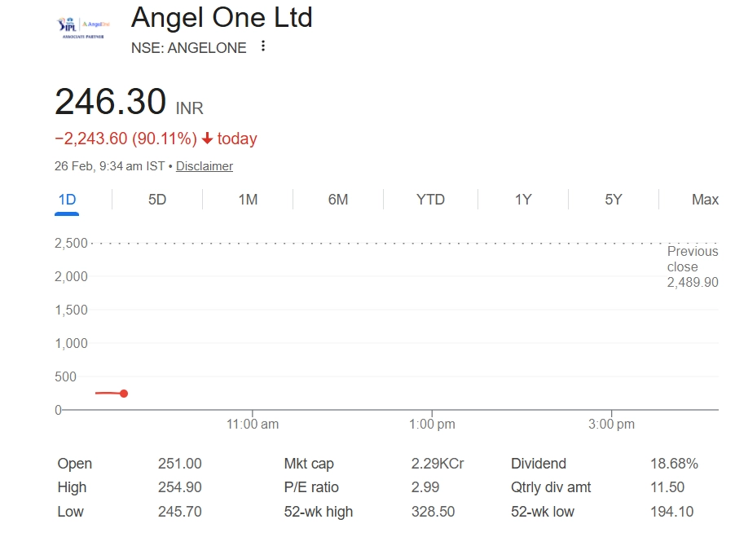Click the red down arrow icon
Image resolution: width=735 pixels, height=559 pixels.
pos(208,139)
